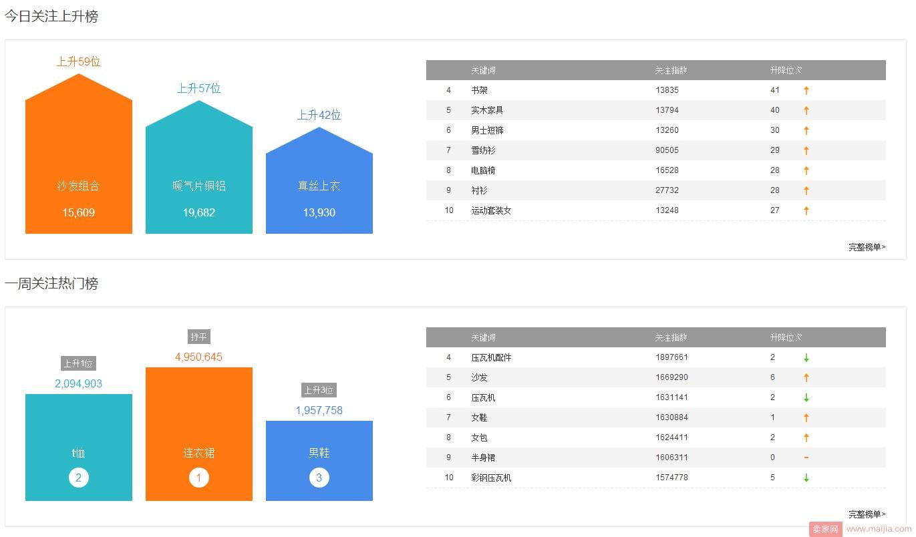Select the blue 男鞋 bar
The image size is (916, 537).
(x=319, y=461)
